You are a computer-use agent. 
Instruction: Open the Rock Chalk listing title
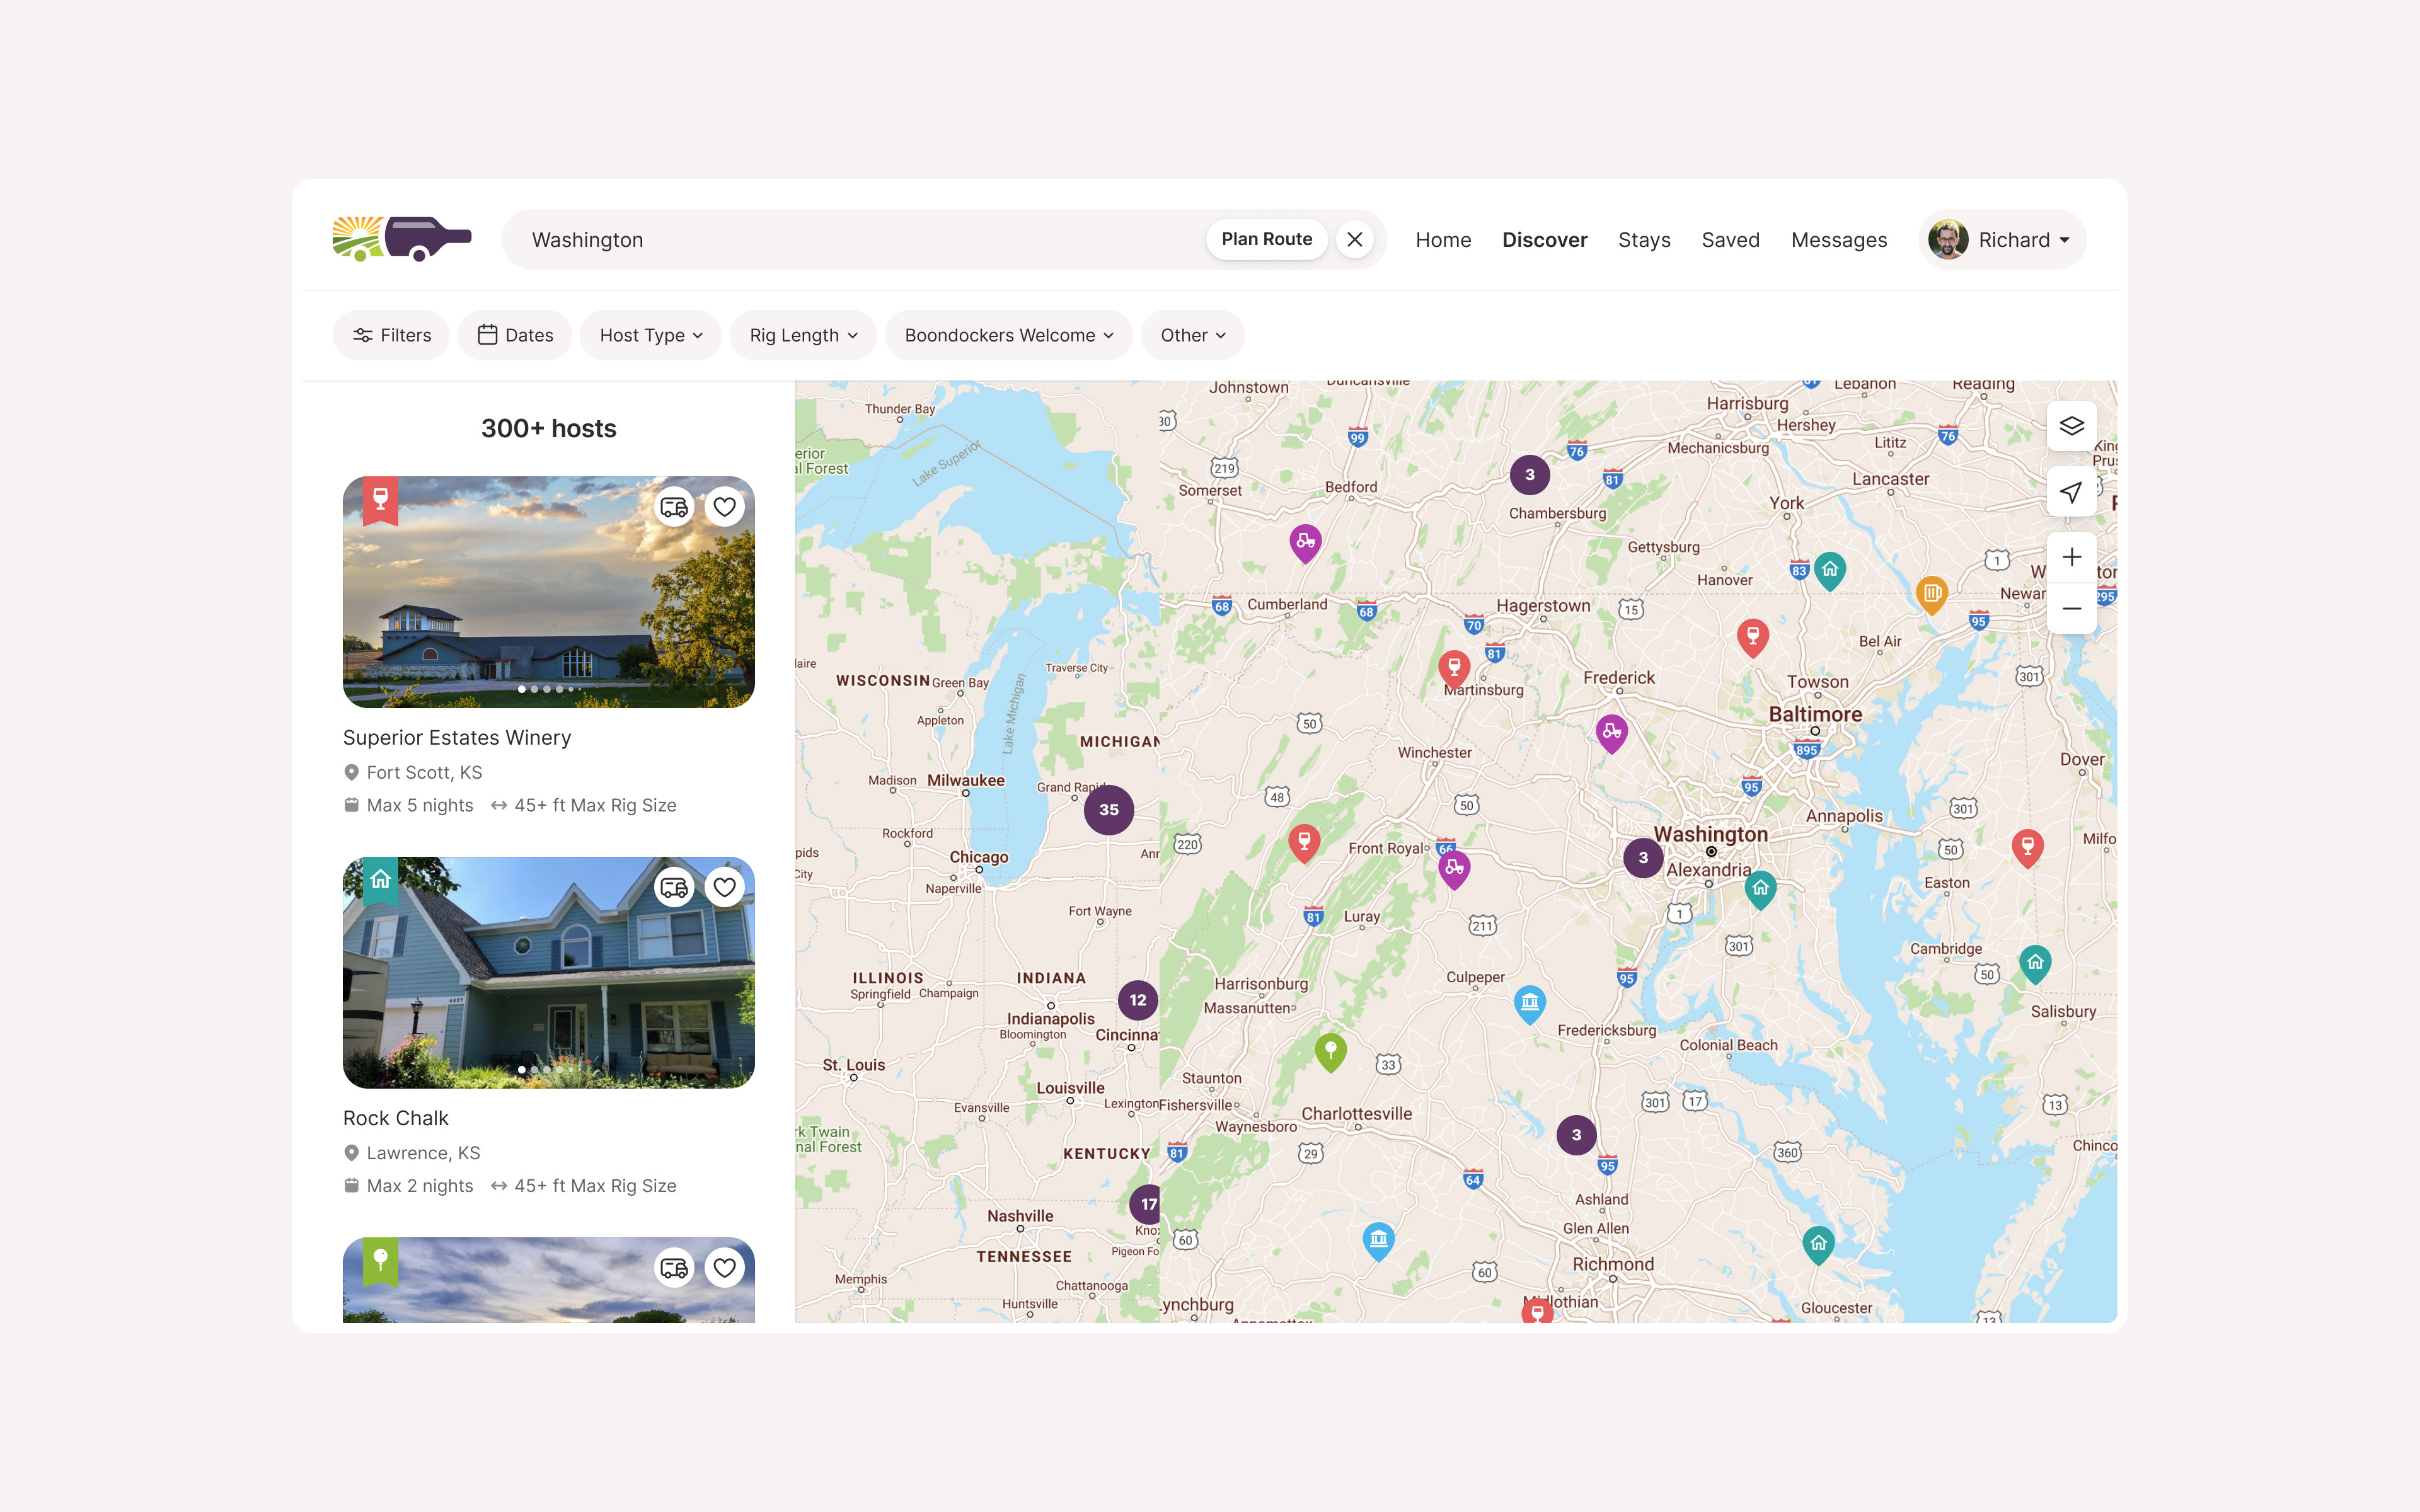(x=396, y=1118)
